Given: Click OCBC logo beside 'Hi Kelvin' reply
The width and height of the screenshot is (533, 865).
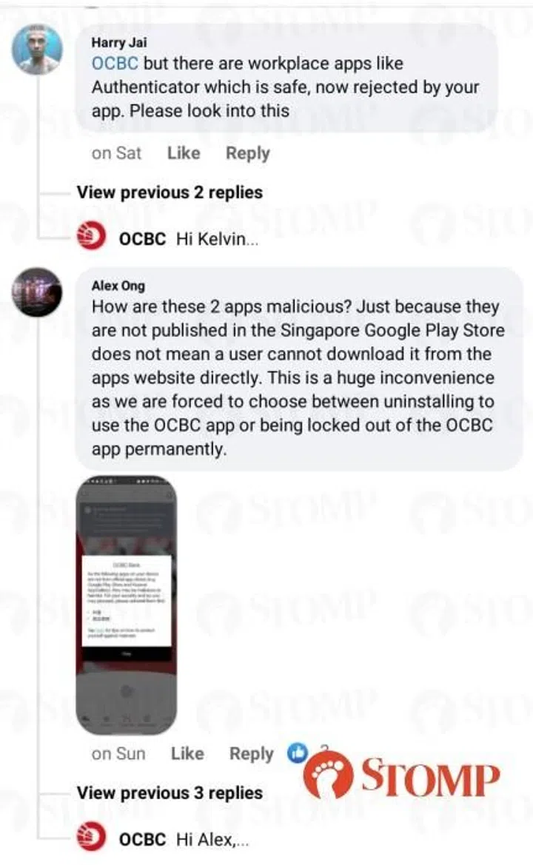Looking at the screenshot, I should [x=91, y=236].
